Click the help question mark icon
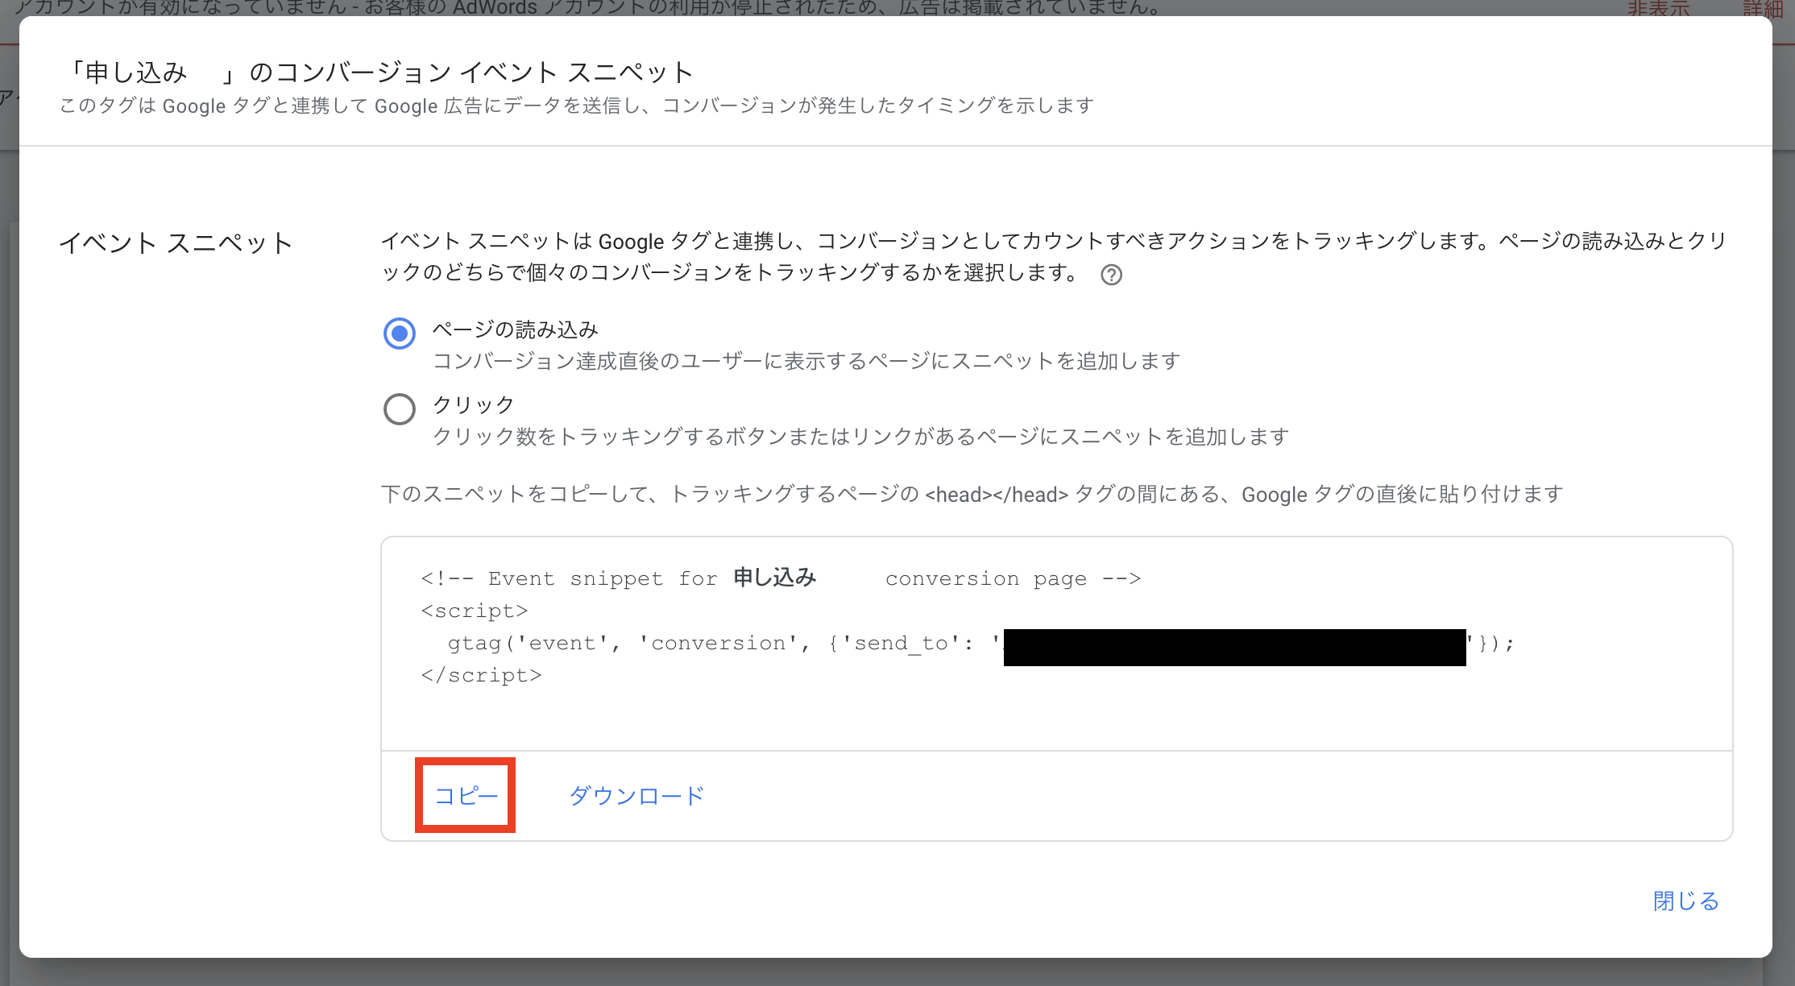1795x986 pixels. click(1111, 275)
